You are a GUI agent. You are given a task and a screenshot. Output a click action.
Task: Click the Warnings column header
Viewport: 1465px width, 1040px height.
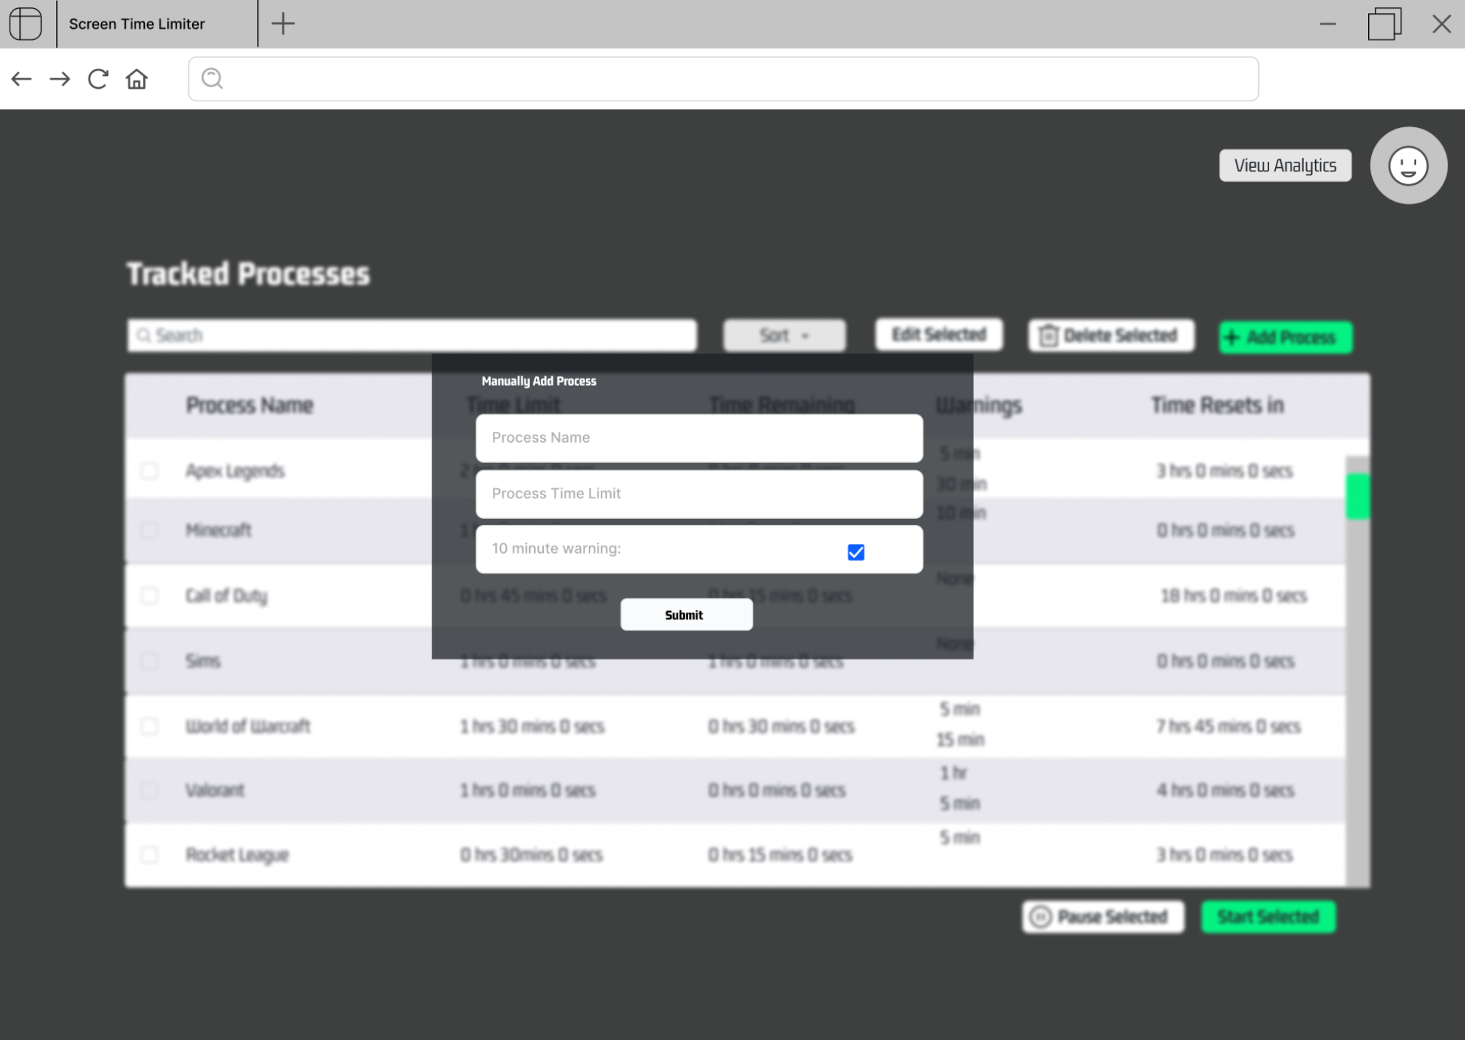click(x=979, y=405)
